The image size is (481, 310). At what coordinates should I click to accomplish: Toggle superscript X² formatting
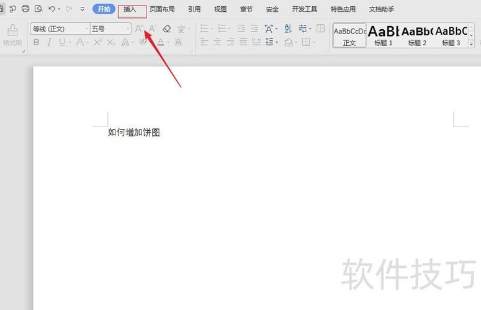(x=97, y=42)
